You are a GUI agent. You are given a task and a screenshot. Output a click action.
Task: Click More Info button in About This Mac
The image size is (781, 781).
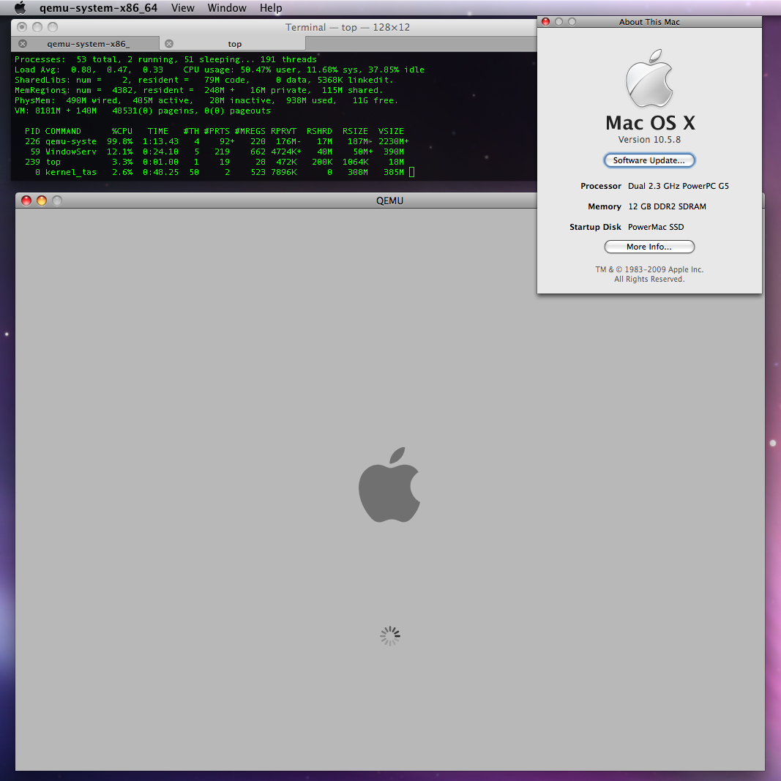coord(649,247)
